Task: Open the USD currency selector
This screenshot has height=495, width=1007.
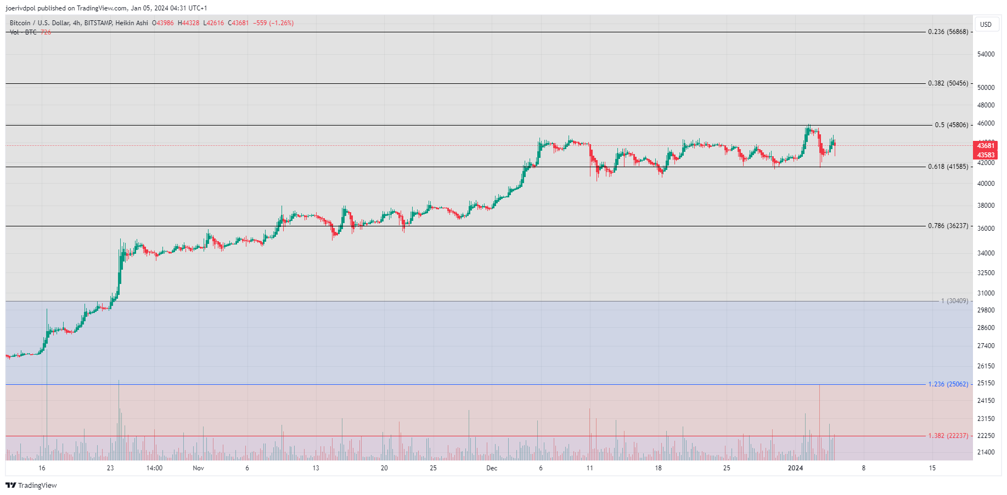Action: pos(986,24)
